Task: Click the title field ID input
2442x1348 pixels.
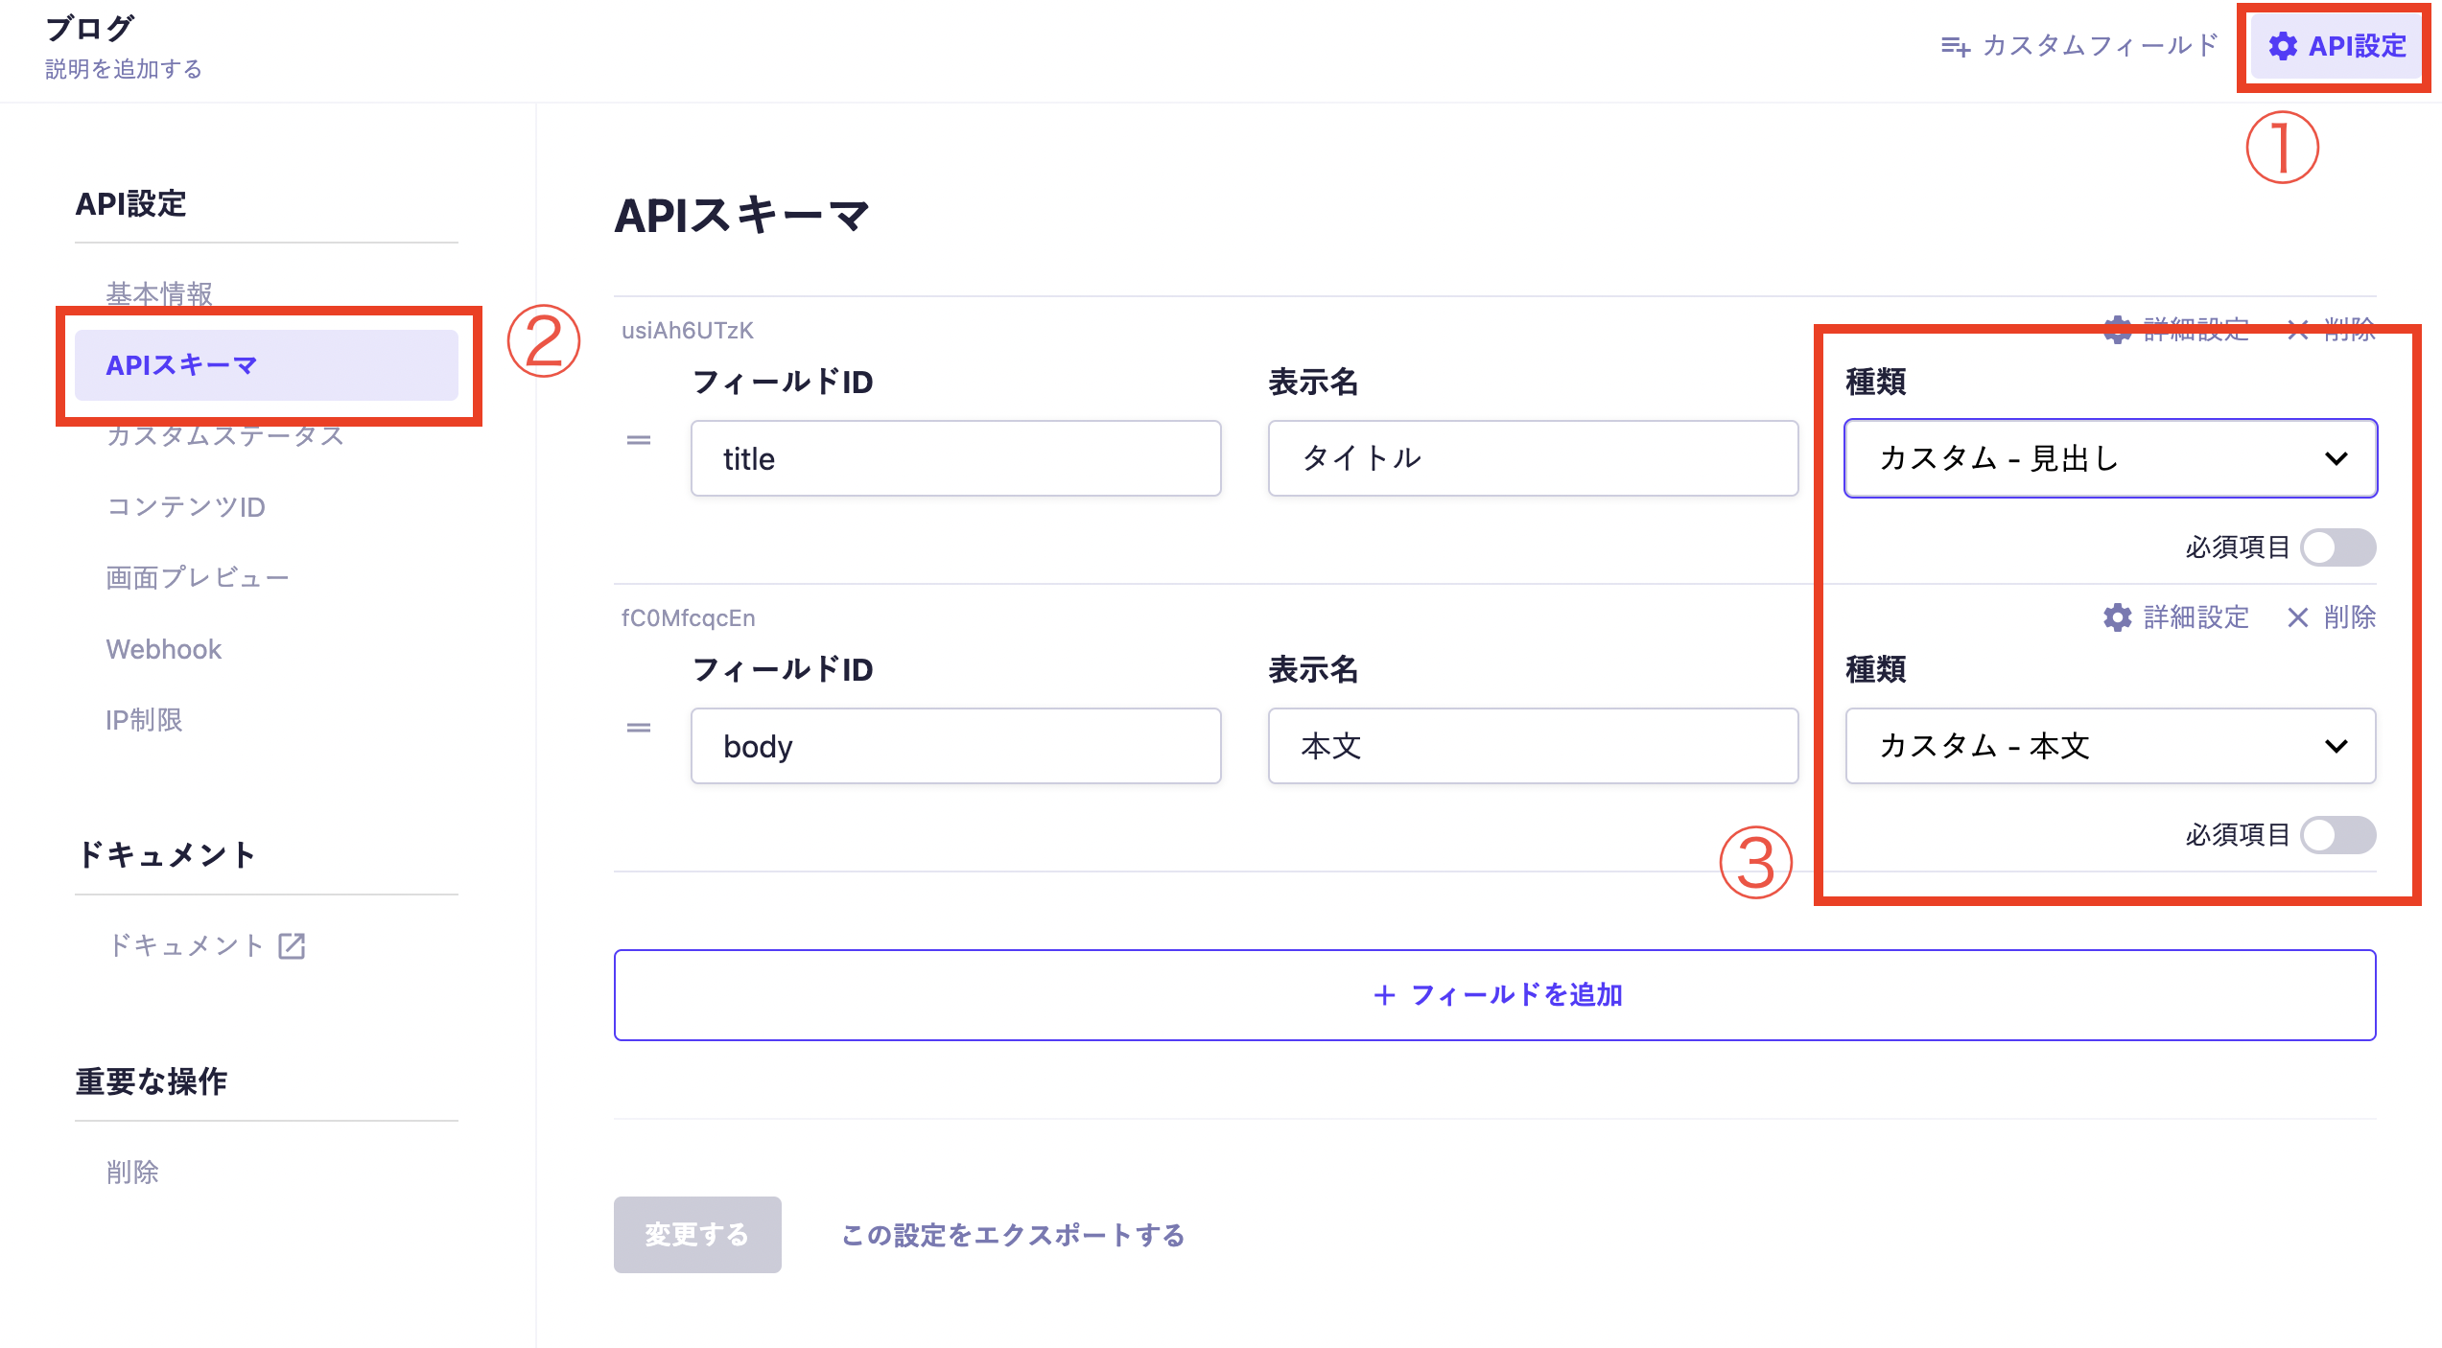Action: point(955,458)
